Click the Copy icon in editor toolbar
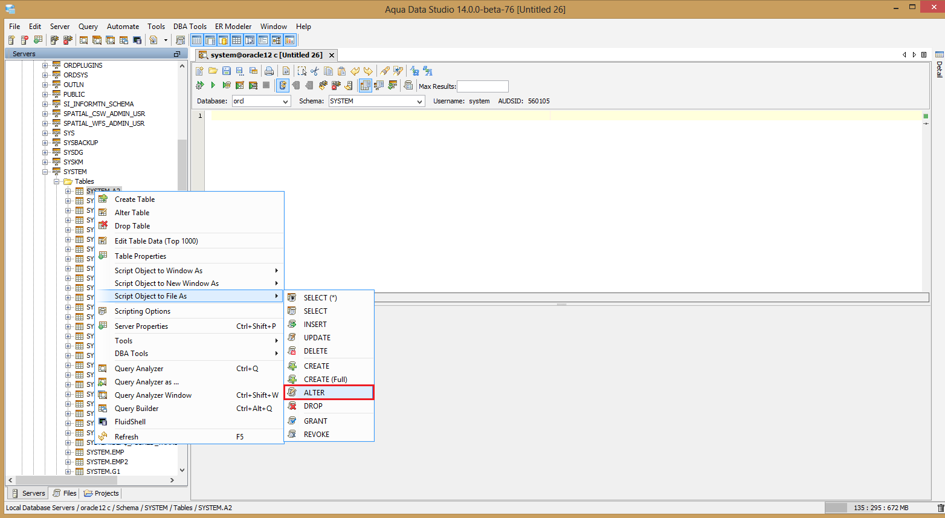The height and width of the screenshot is (518, 945). (x=328, y=71)
